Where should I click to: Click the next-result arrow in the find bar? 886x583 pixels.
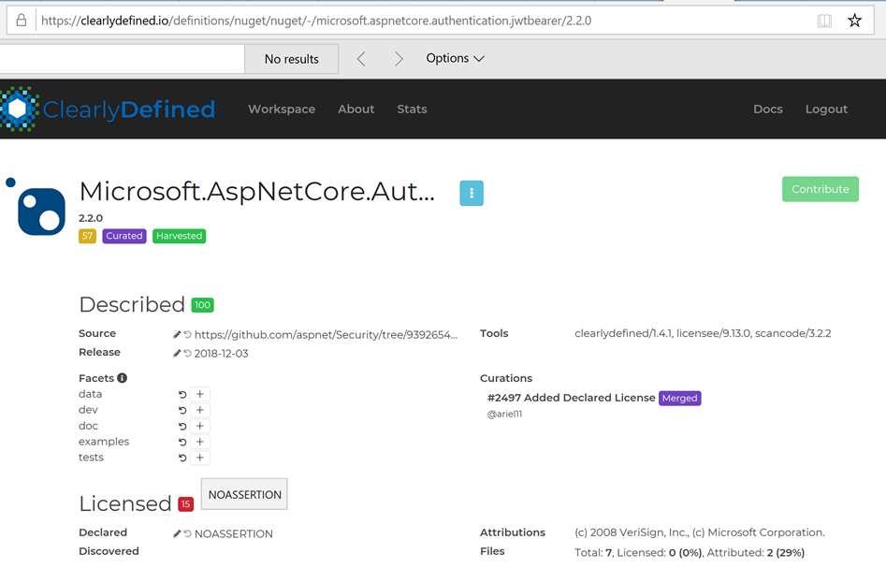[x=399, y=58]
